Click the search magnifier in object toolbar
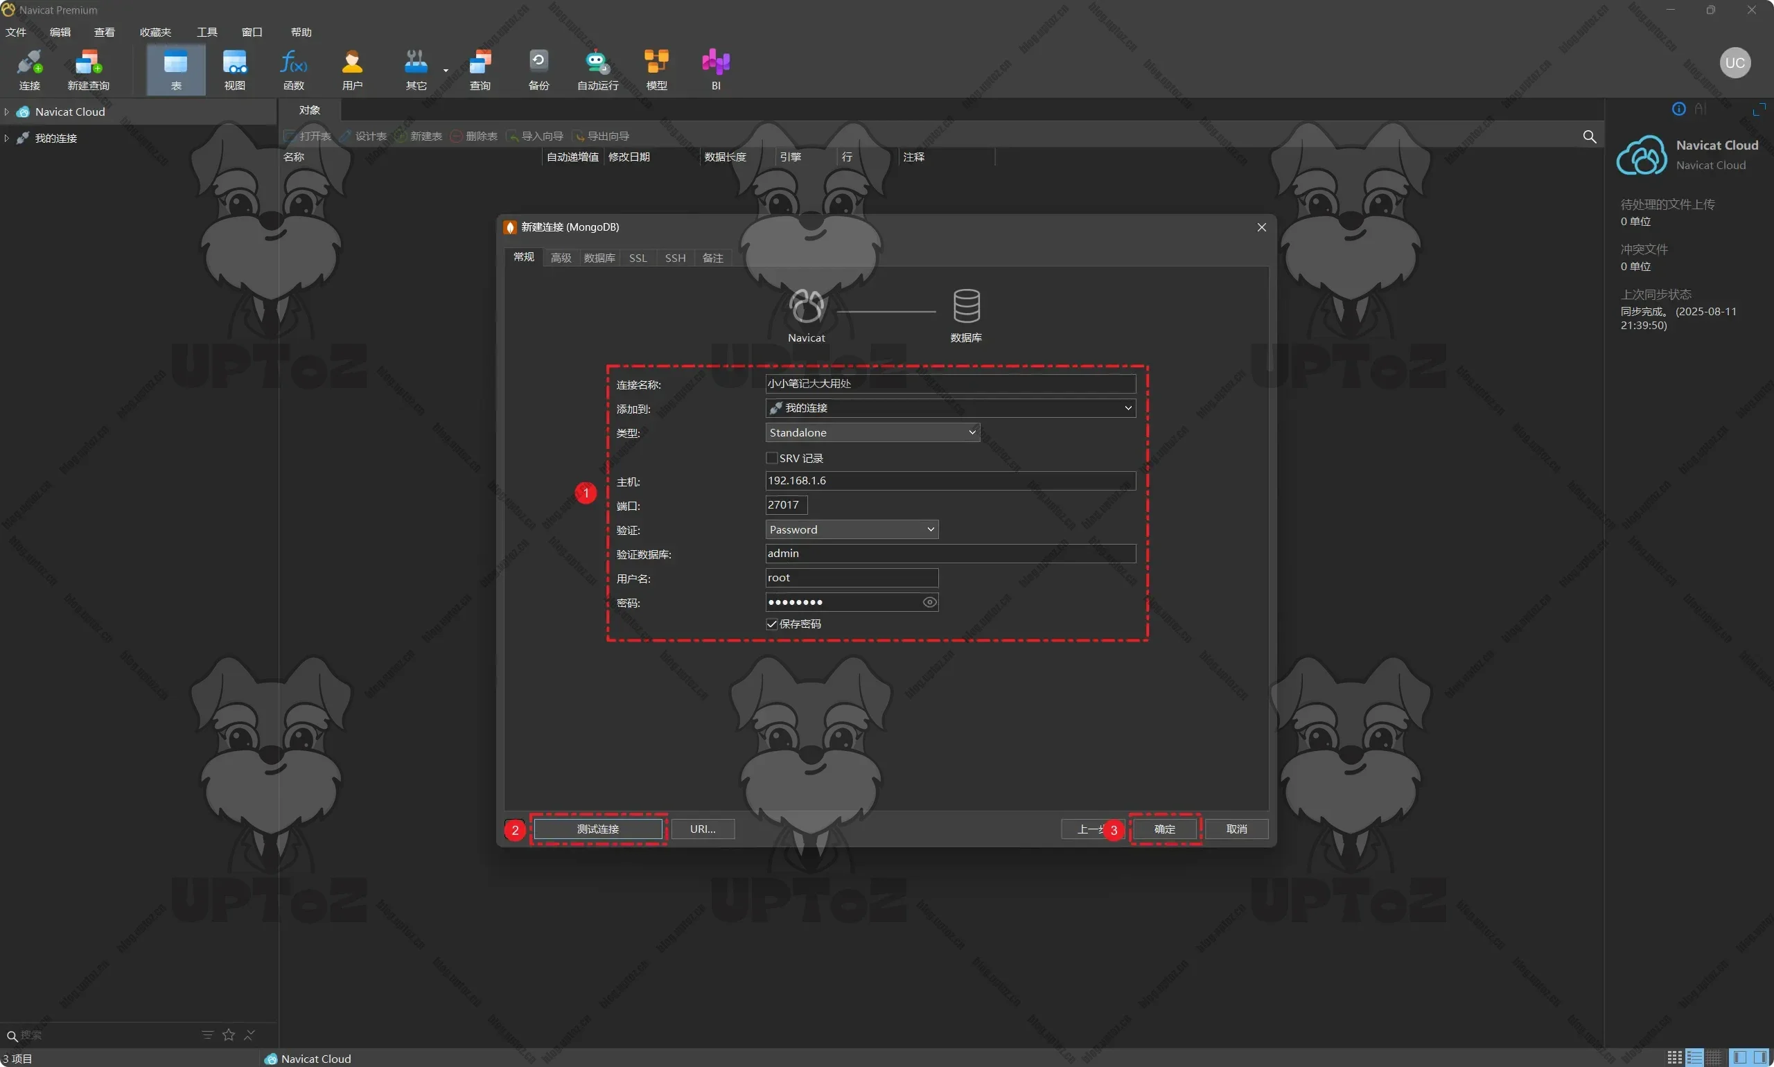The height and width of the screenshot is (1067, 1774). [1589, 136]
